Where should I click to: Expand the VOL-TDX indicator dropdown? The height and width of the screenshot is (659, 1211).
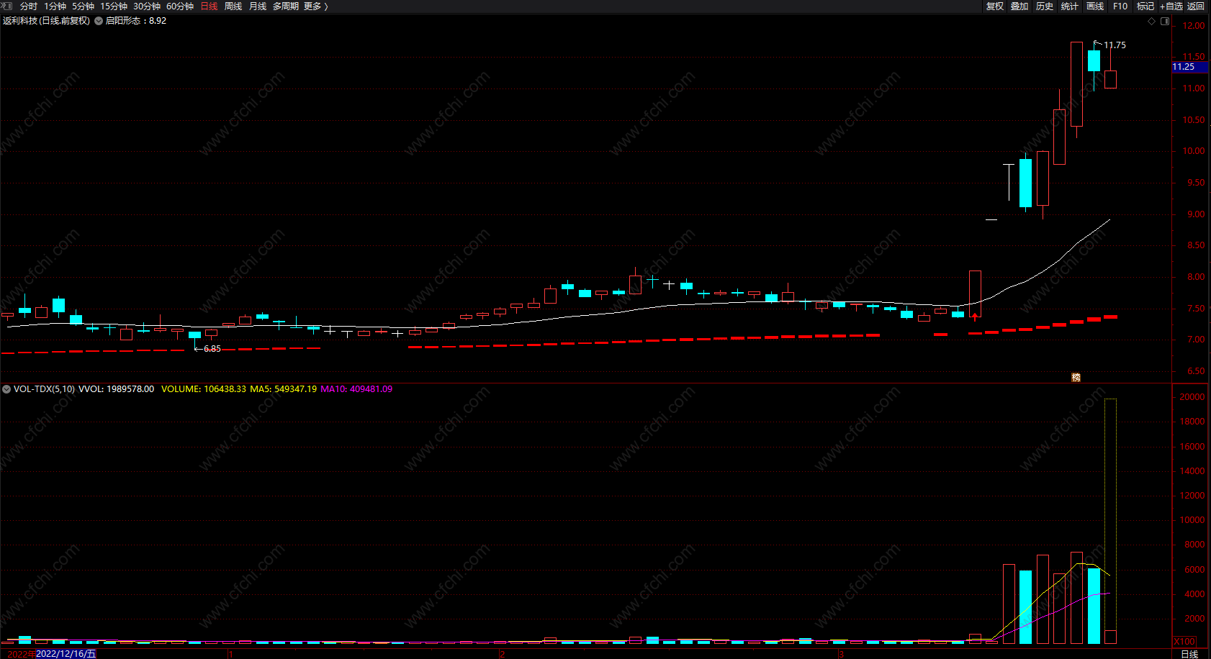tap(6, 389)
